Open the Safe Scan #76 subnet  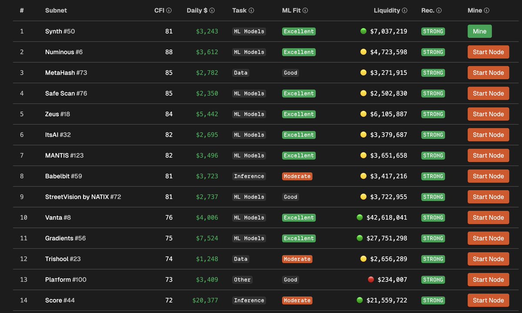tap(66, 93)
